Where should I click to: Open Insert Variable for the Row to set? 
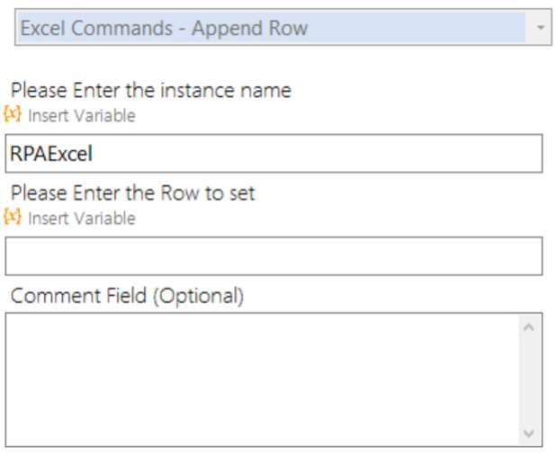[82, 218]
